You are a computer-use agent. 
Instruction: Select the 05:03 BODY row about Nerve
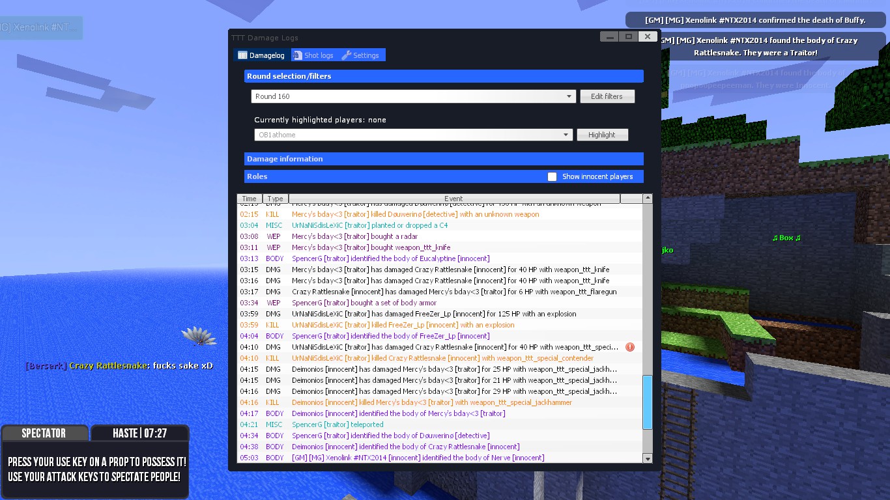tap(440, 458)
